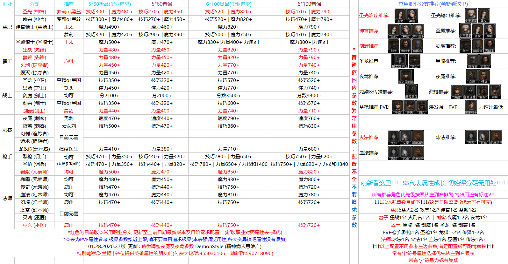The height and width of the screenshot is (264, 508).
Task: Click the 岩浆 (元素师) branch cell
Action: (34, 172)
